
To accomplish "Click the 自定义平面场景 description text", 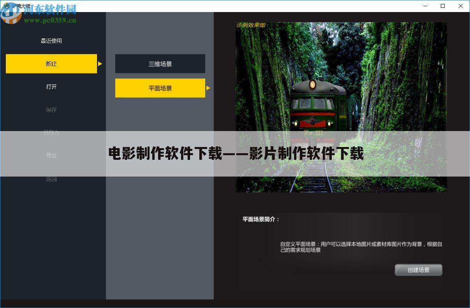I will click(361, 247).
